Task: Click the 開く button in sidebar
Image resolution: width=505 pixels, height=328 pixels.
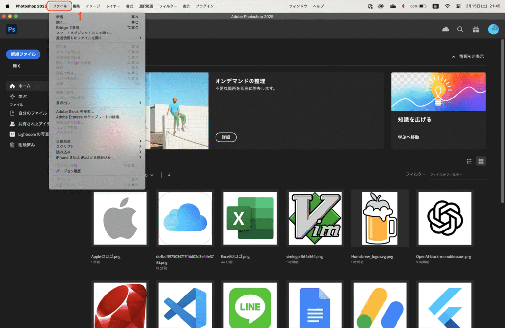Action: [16, 66]
